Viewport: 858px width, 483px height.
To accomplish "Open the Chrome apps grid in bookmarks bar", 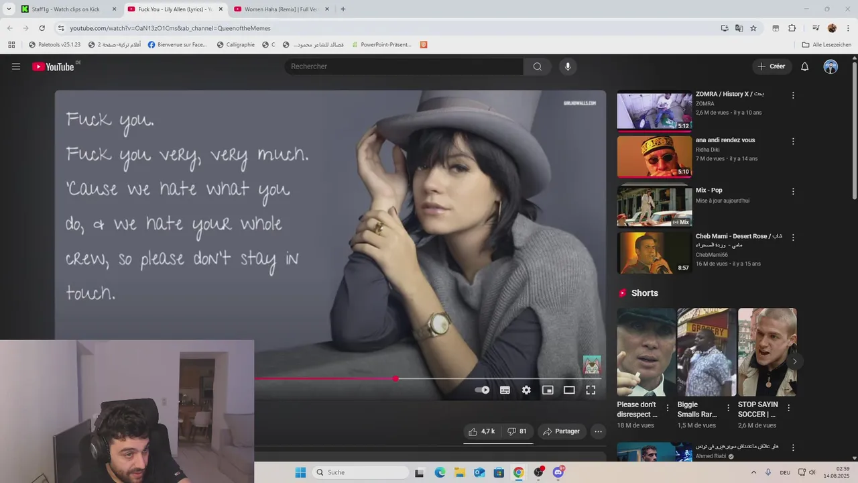I will [x=11, y=45].
